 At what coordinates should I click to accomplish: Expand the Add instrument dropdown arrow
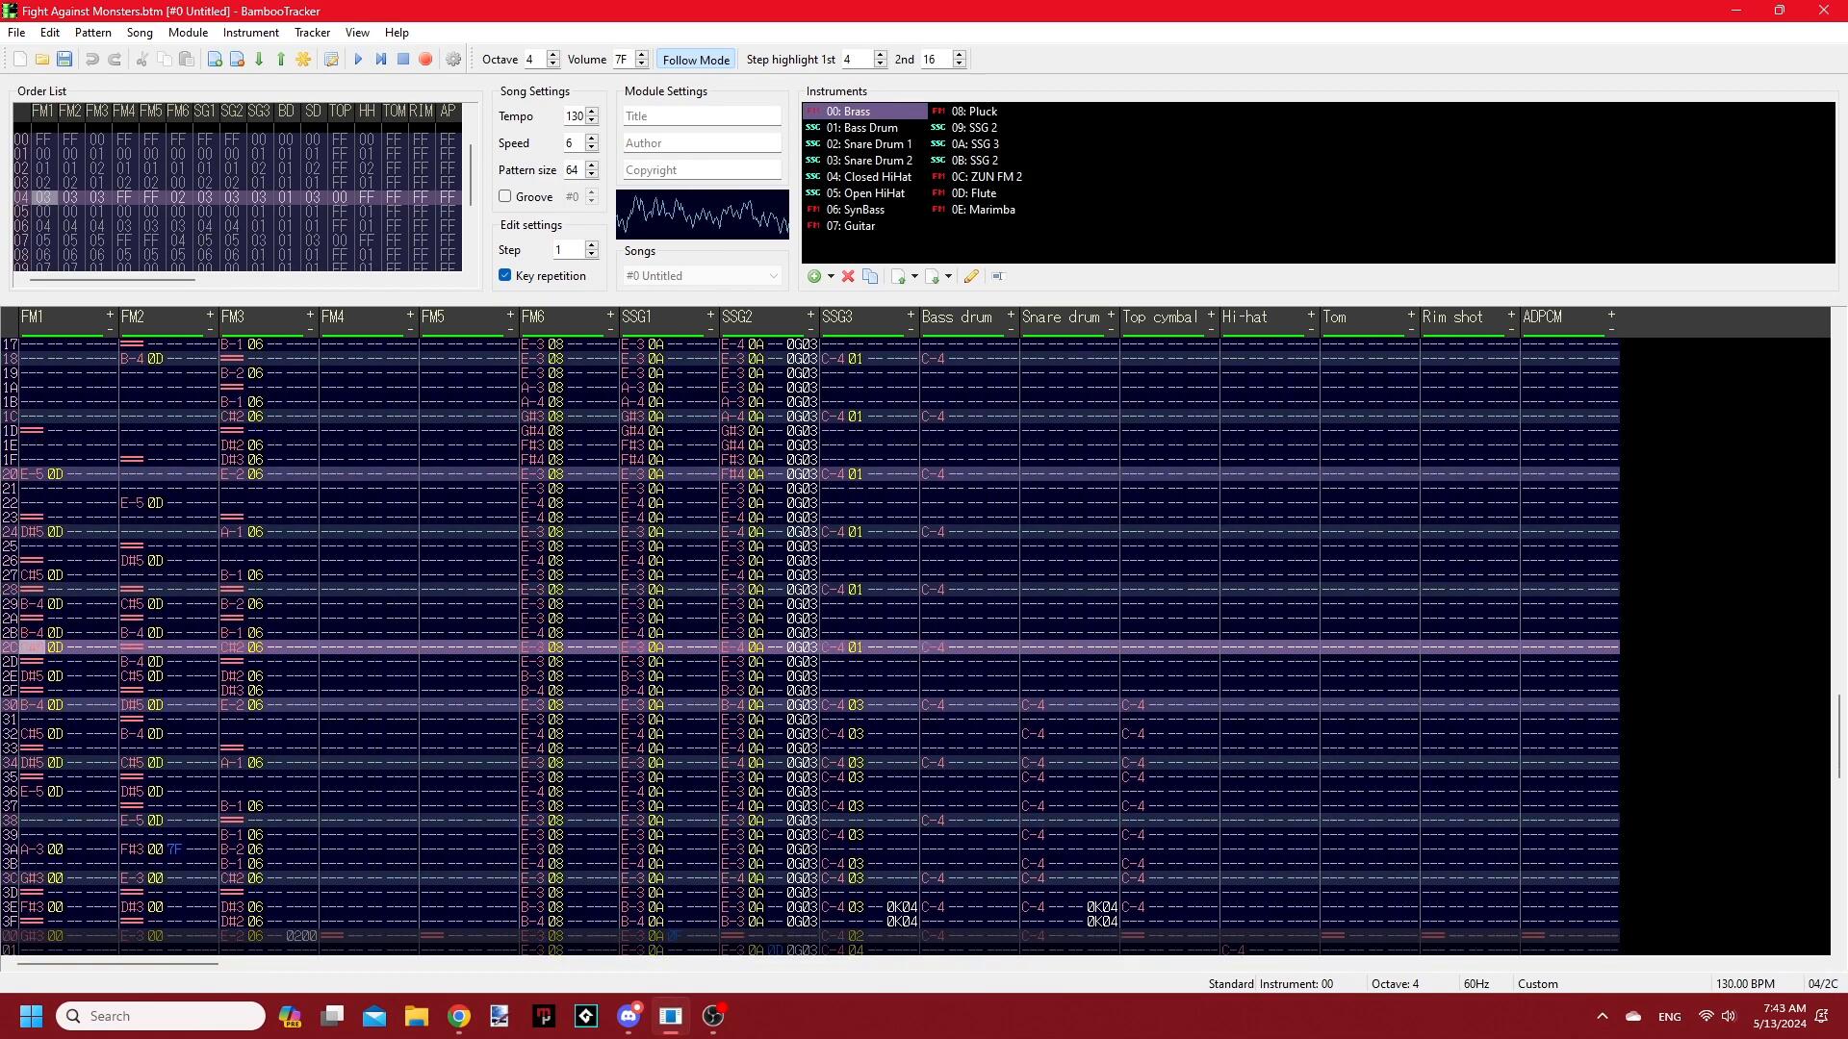(x=831, y=277)
